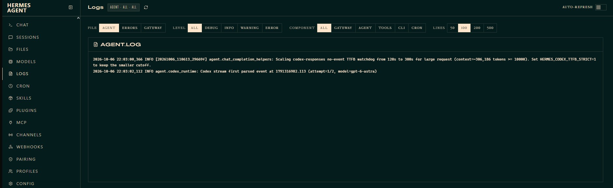This screenshot has width=613, height=188.
Task: Select the Agent file filter
Action: click(109, 28)
